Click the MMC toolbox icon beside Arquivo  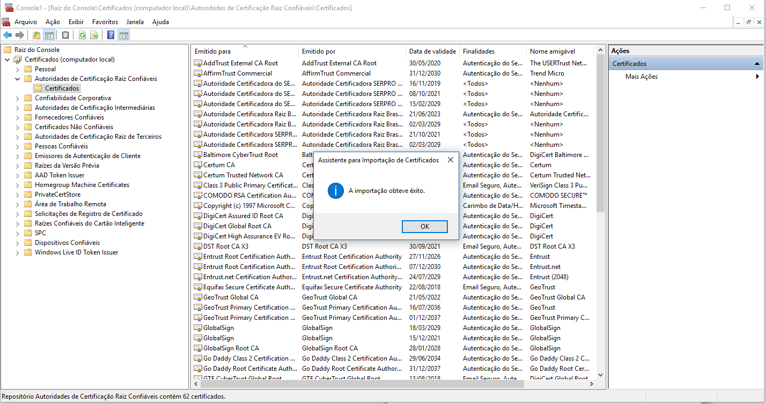point(6,22)
